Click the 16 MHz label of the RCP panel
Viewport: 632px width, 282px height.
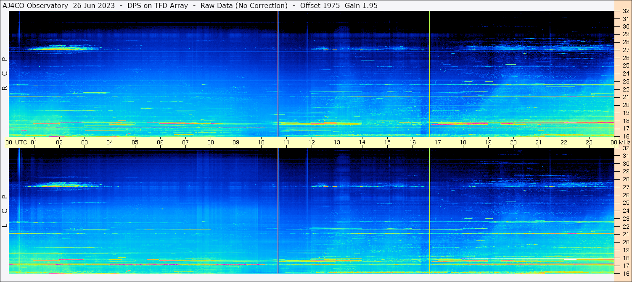[625, 136]
